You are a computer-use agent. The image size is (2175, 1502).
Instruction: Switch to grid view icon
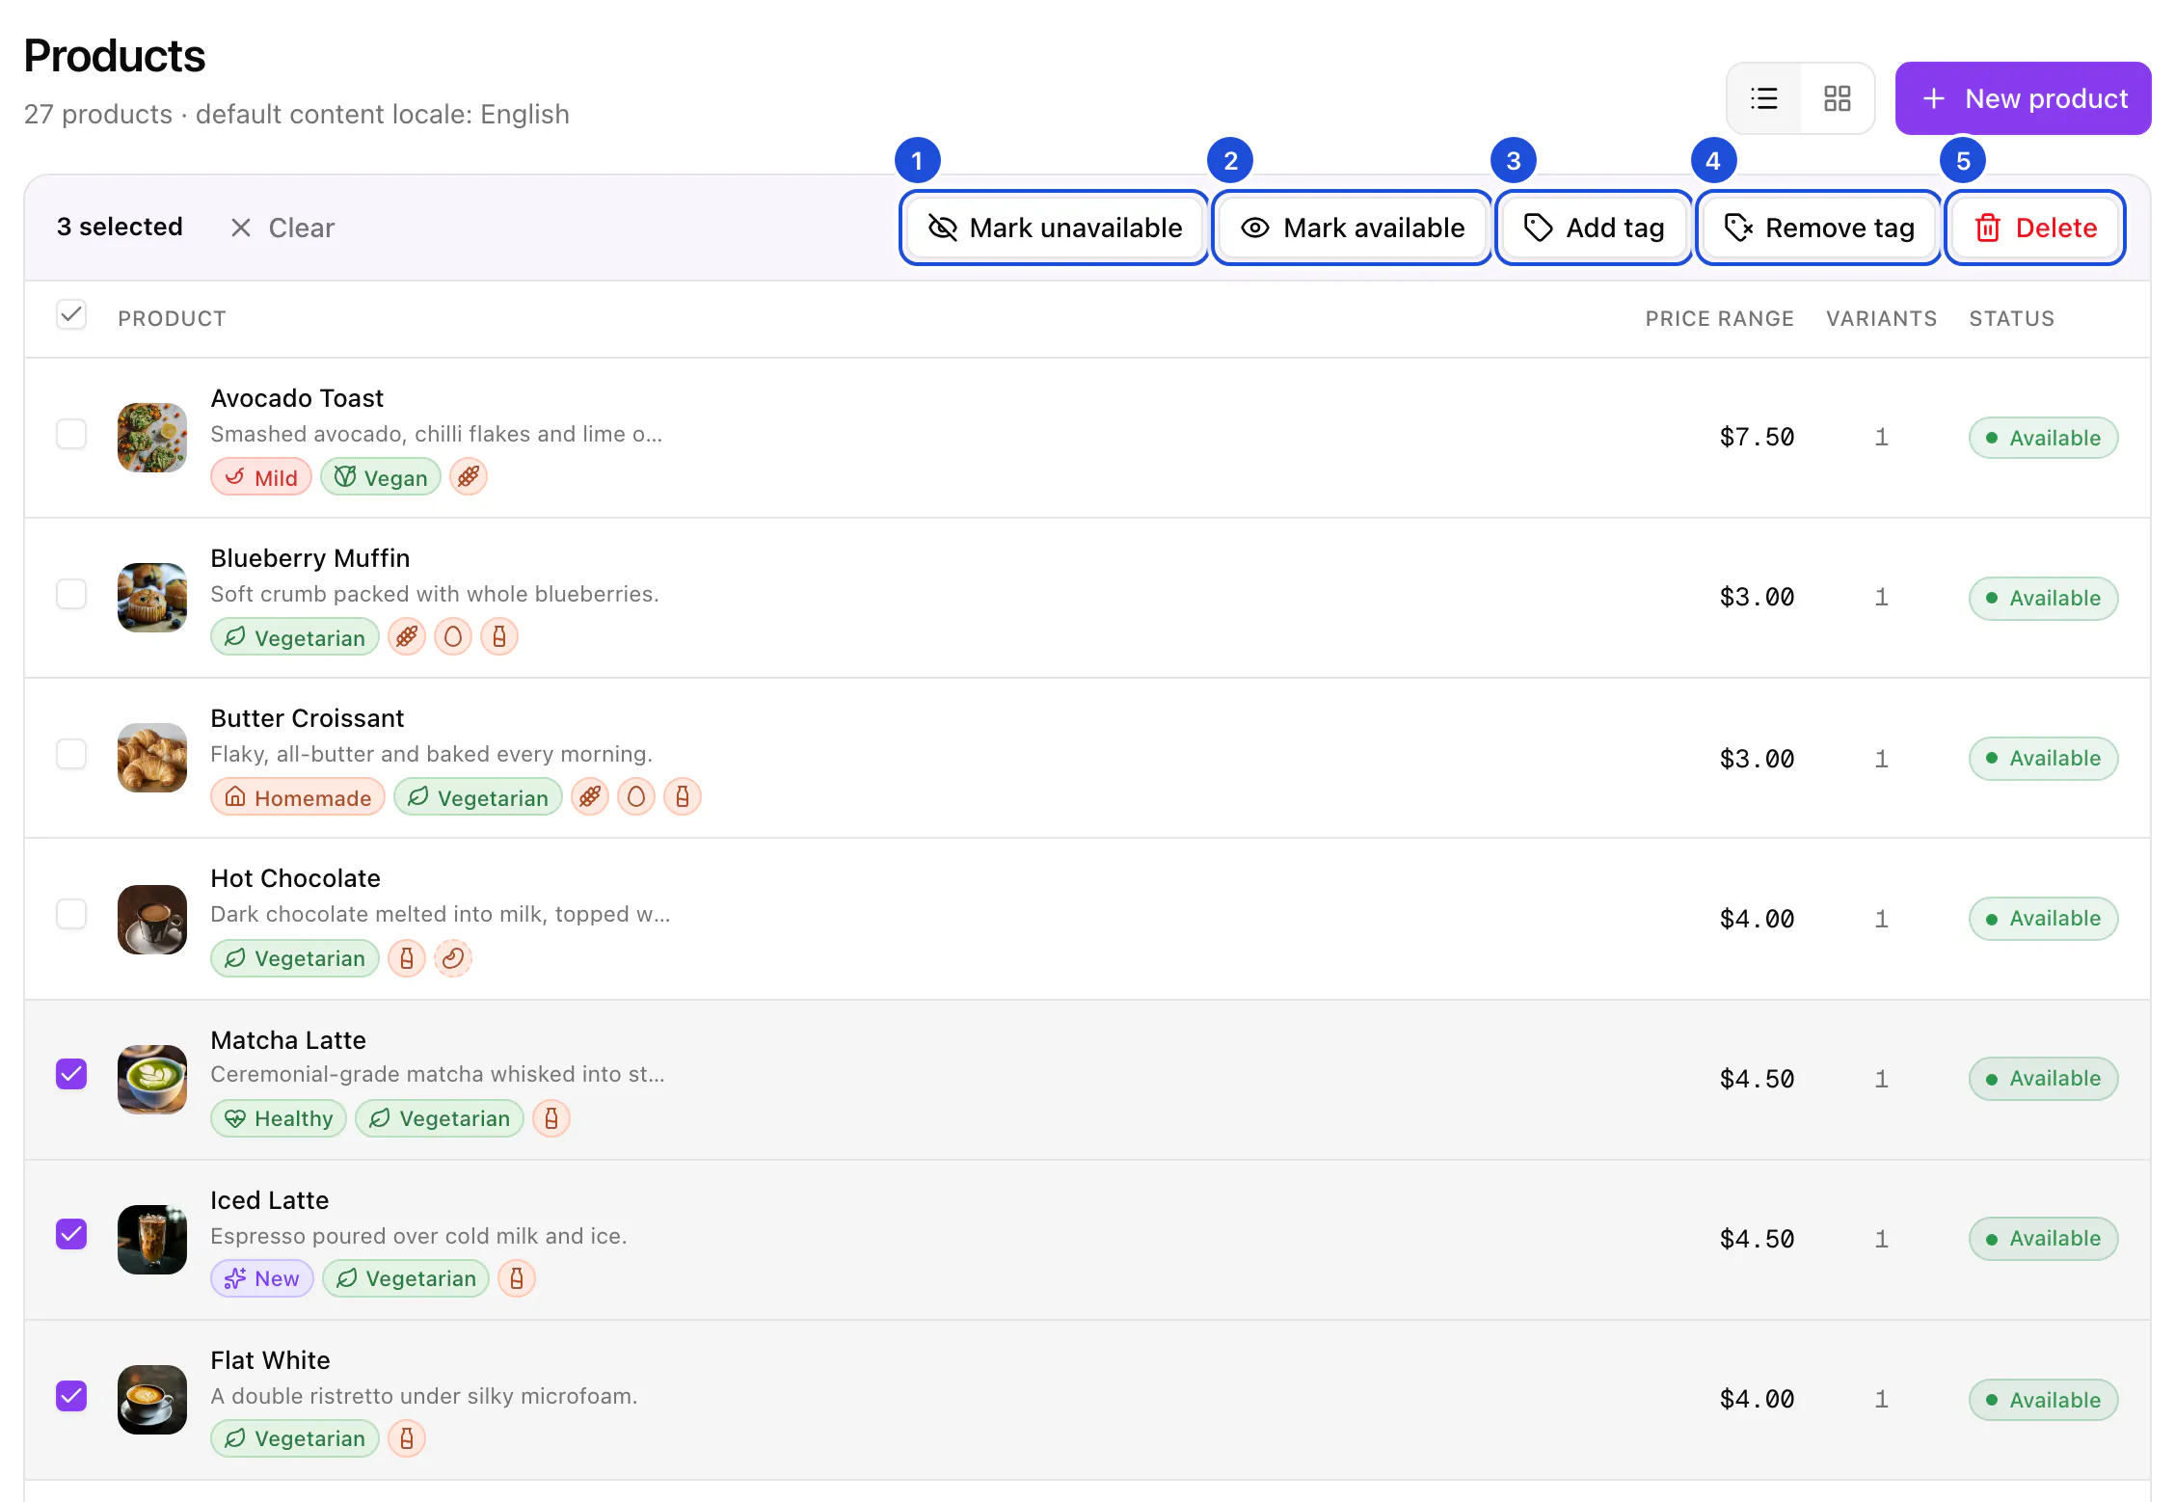1837,98
